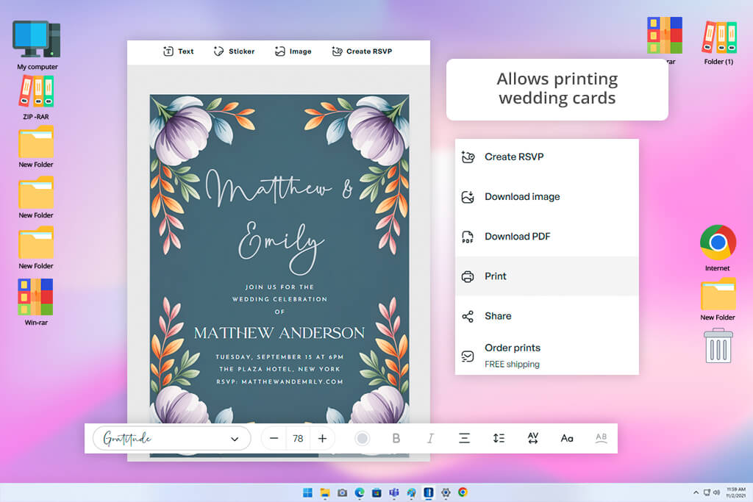This screenshot has width=753, height=502.
Task: Open the Windows Start menu
Action: (308, 492)
